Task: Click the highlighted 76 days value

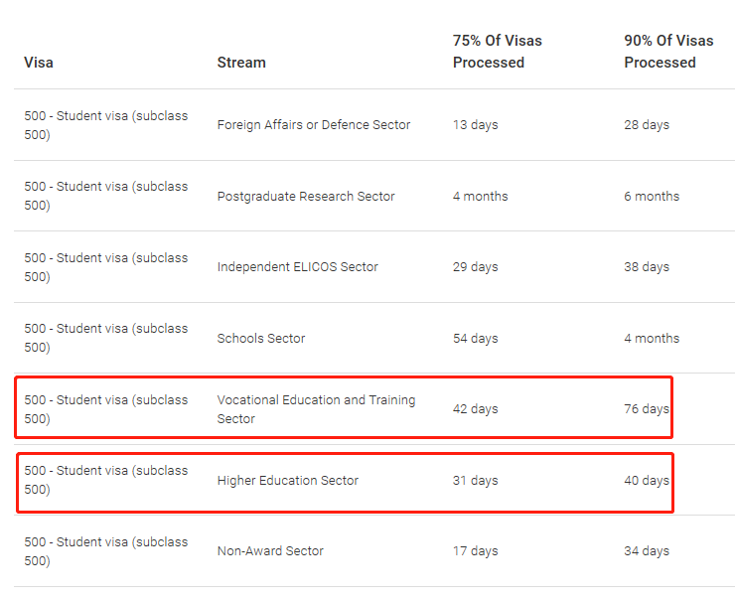Action: [647, 409]
